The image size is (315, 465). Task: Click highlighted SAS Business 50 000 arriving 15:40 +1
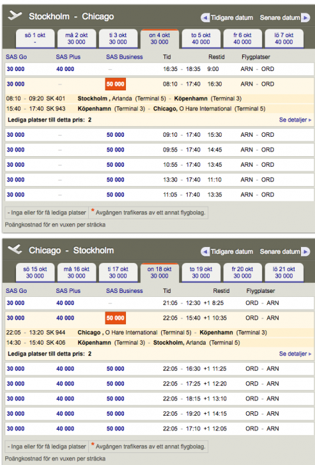pos(115,318)
